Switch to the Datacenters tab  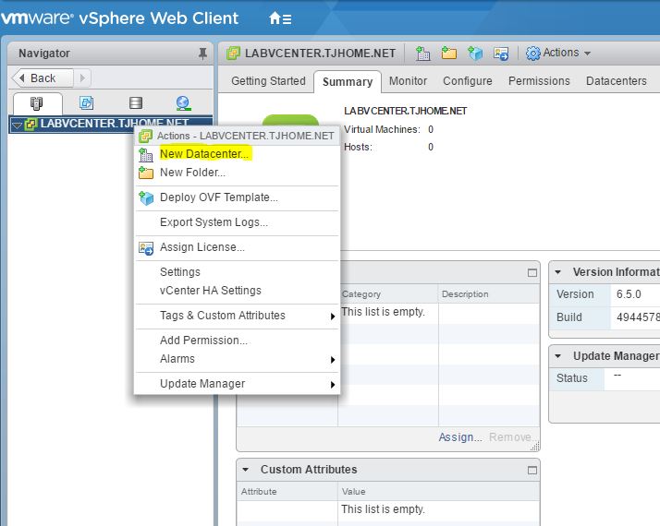point(617,81)
